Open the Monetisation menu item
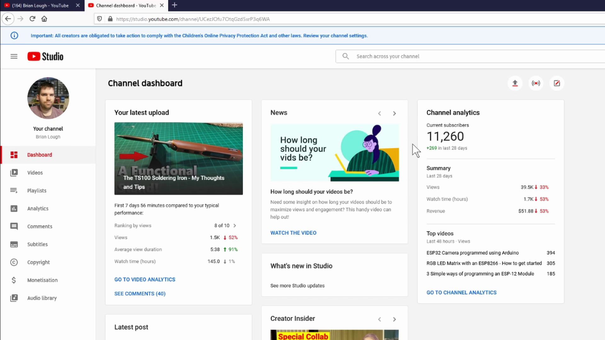Viewport: 605px width, 340px height. [48, 280]
